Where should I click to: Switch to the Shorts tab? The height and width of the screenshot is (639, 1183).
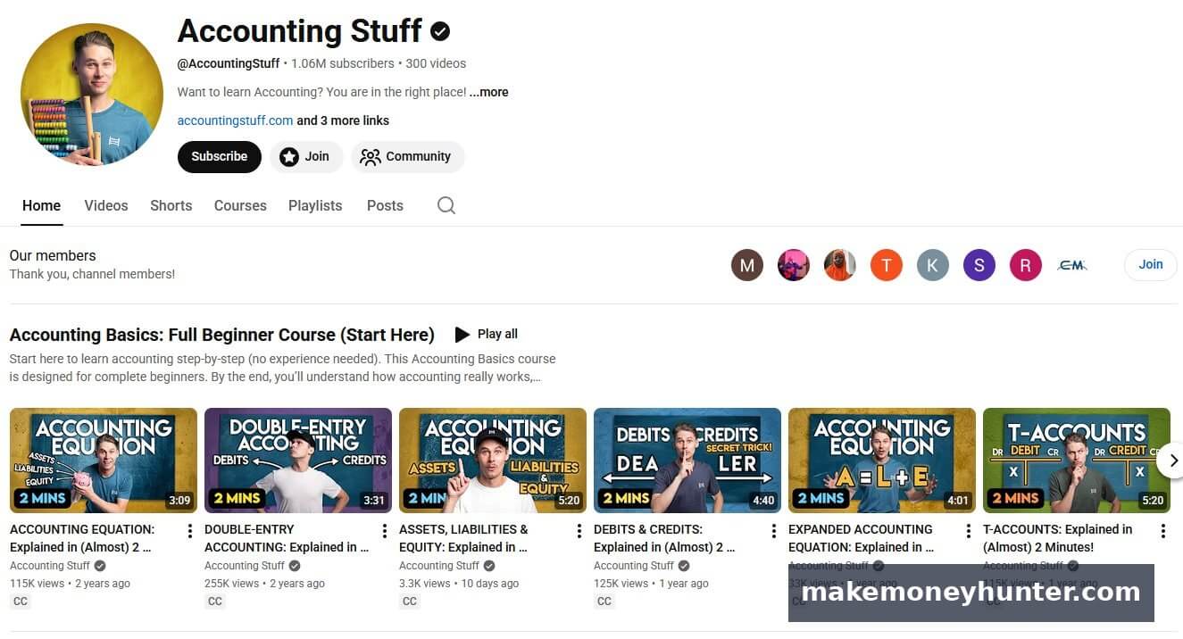171,205
